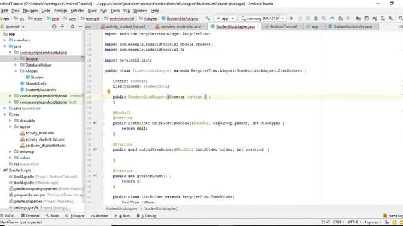Collapse the layout folder arrow
The image size is (403, 226).
click(x=10, y=127)
